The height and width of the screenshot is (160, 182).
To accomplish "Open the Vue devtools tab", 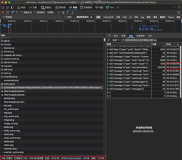I will click(x=110, y=8).
